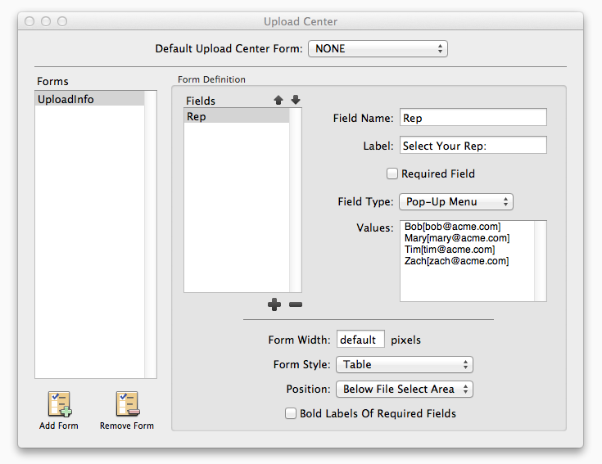
Task: Select the Rep field in Fields list
Action: coord(237,116)
